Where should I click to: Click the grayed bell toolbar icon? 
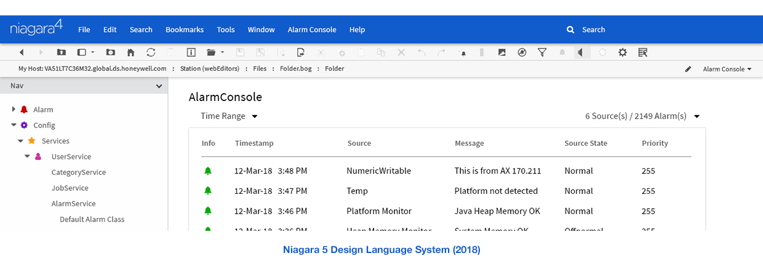(562, 53)
